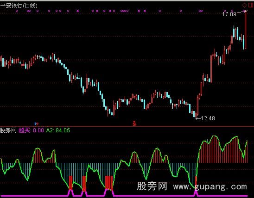The height and width of the screenshot is (198, 254).
Task: Click the red square window icon
Action: tap(251, 5)
